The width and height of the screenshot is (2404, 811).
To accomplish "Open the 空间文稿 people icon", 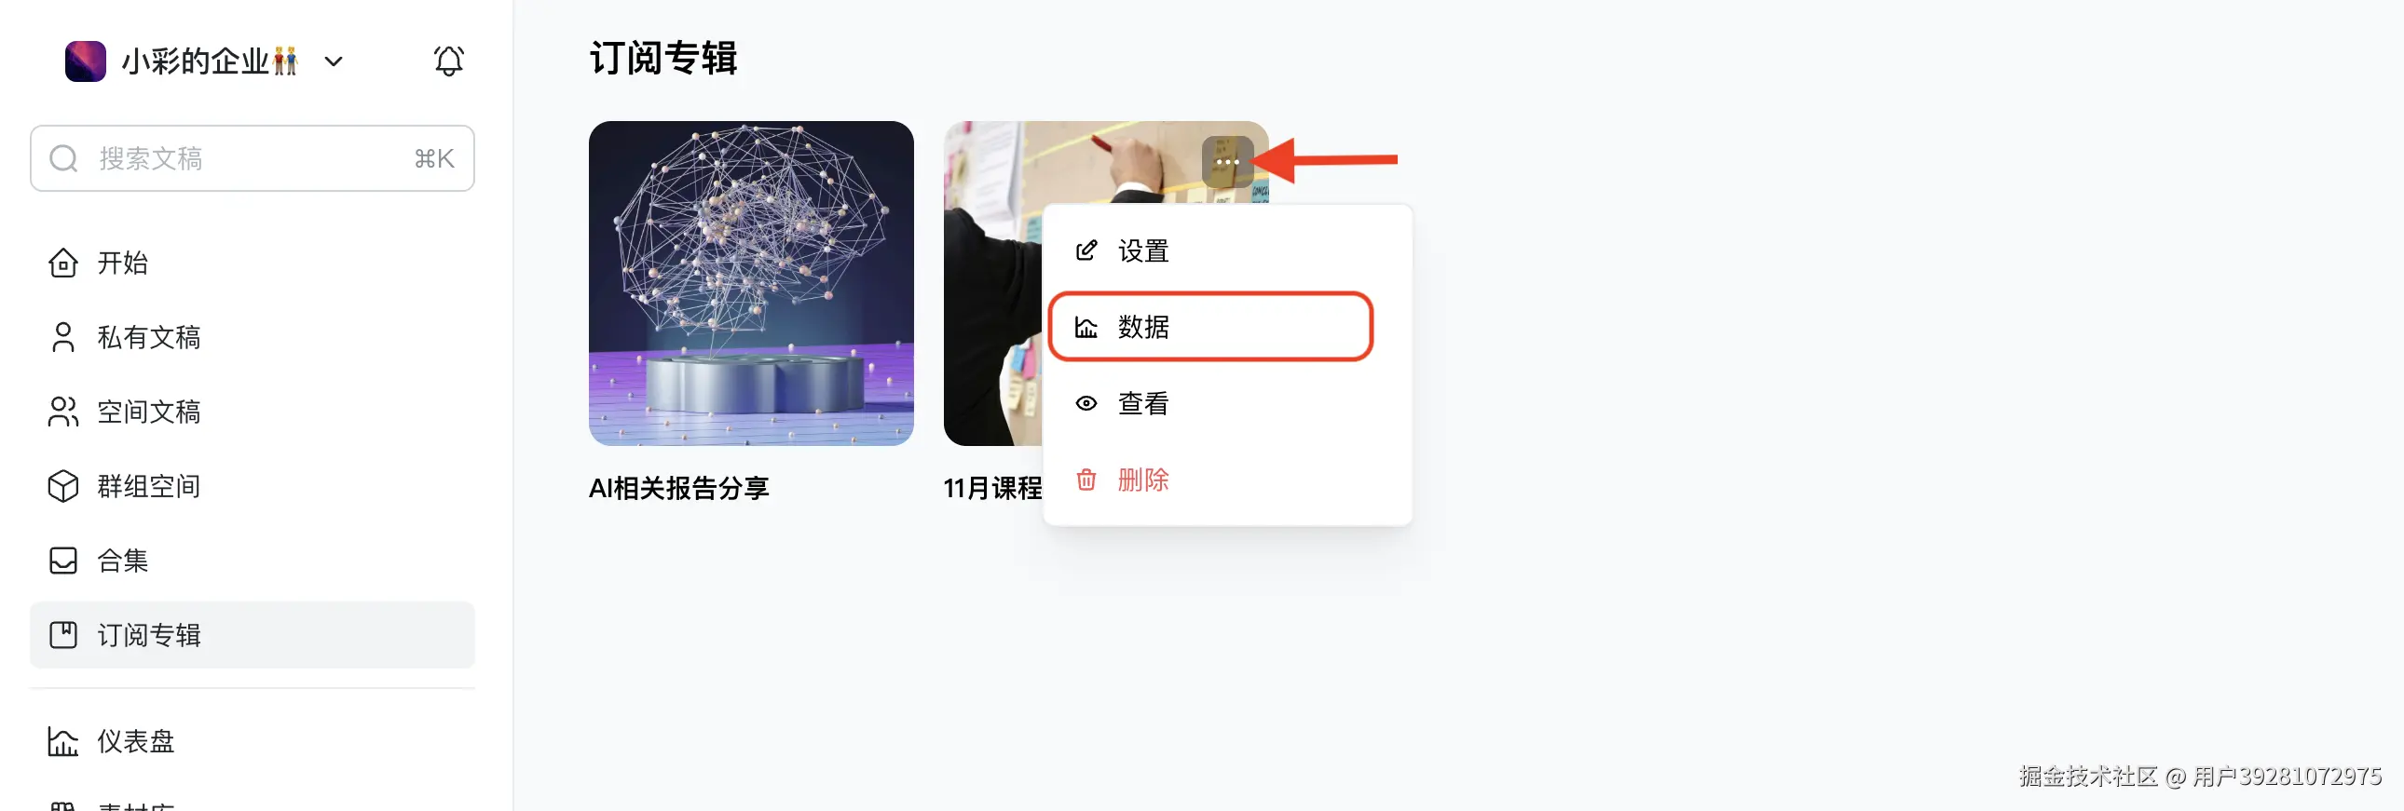I will [63, 412].
